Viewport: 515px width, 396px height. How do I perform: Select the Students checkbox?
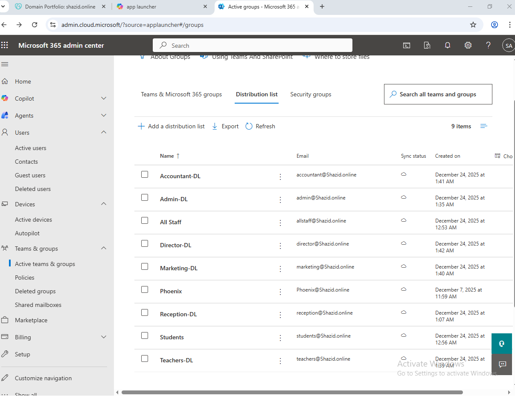point(145,335)
